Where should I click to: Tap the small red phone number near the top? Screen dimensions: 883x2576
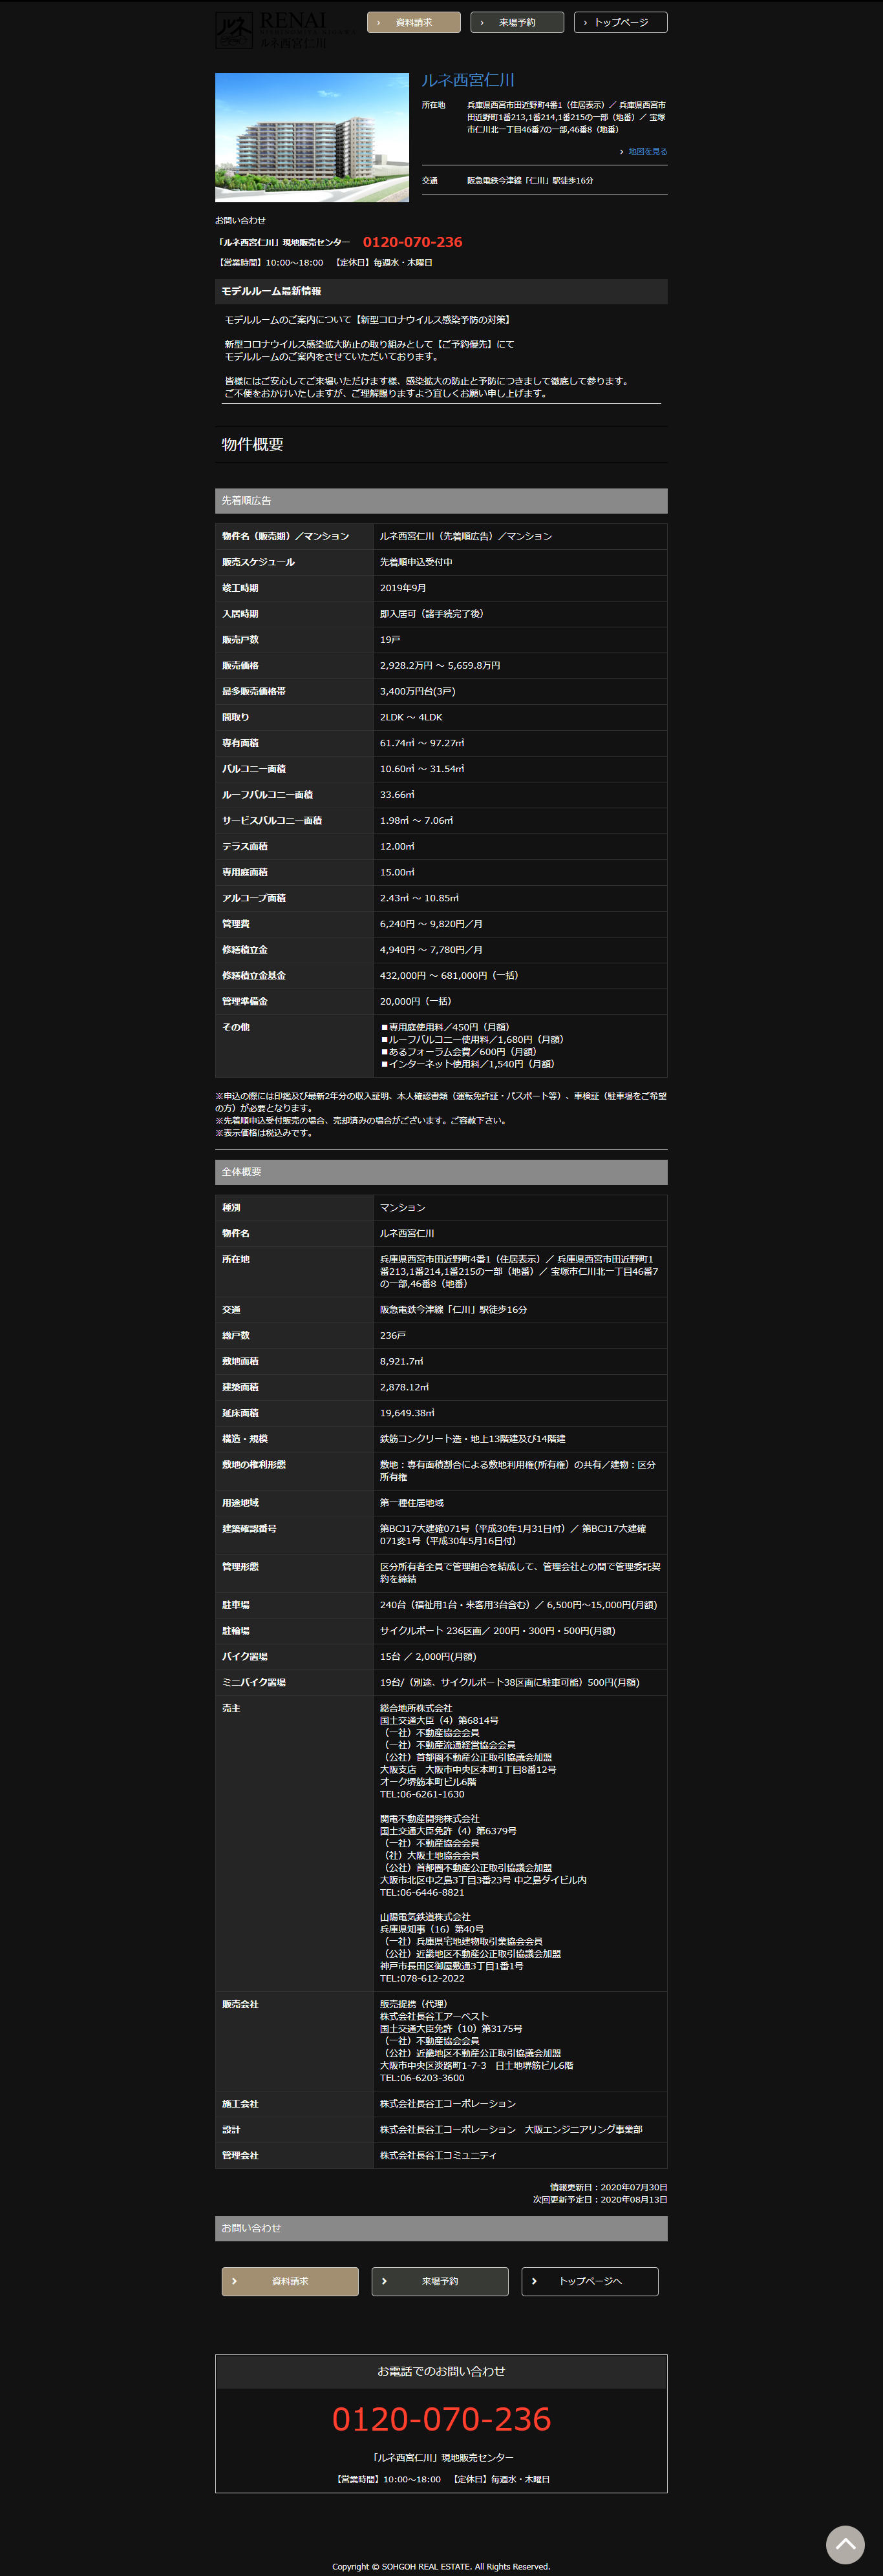pos(412,242)
